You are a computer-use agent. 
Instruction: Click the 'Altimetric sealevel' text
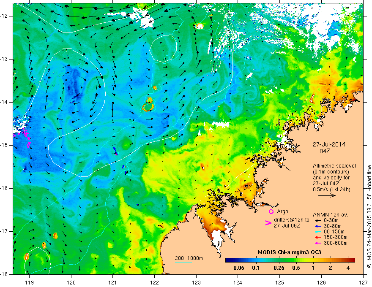pos(334,166)
